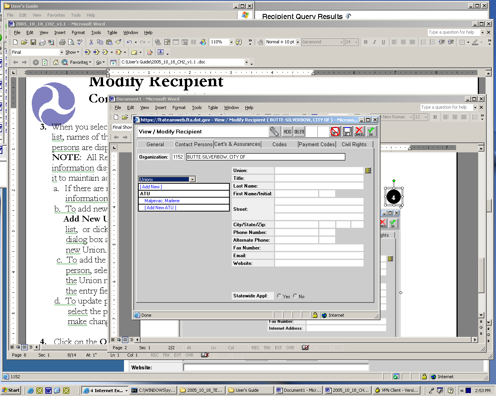Image resolution: width=496 pixels, height=396 pixels.
Task: Click the Save icon in CH2 Word toolbar
Action: pyautogui.click(x=33, y=42)
